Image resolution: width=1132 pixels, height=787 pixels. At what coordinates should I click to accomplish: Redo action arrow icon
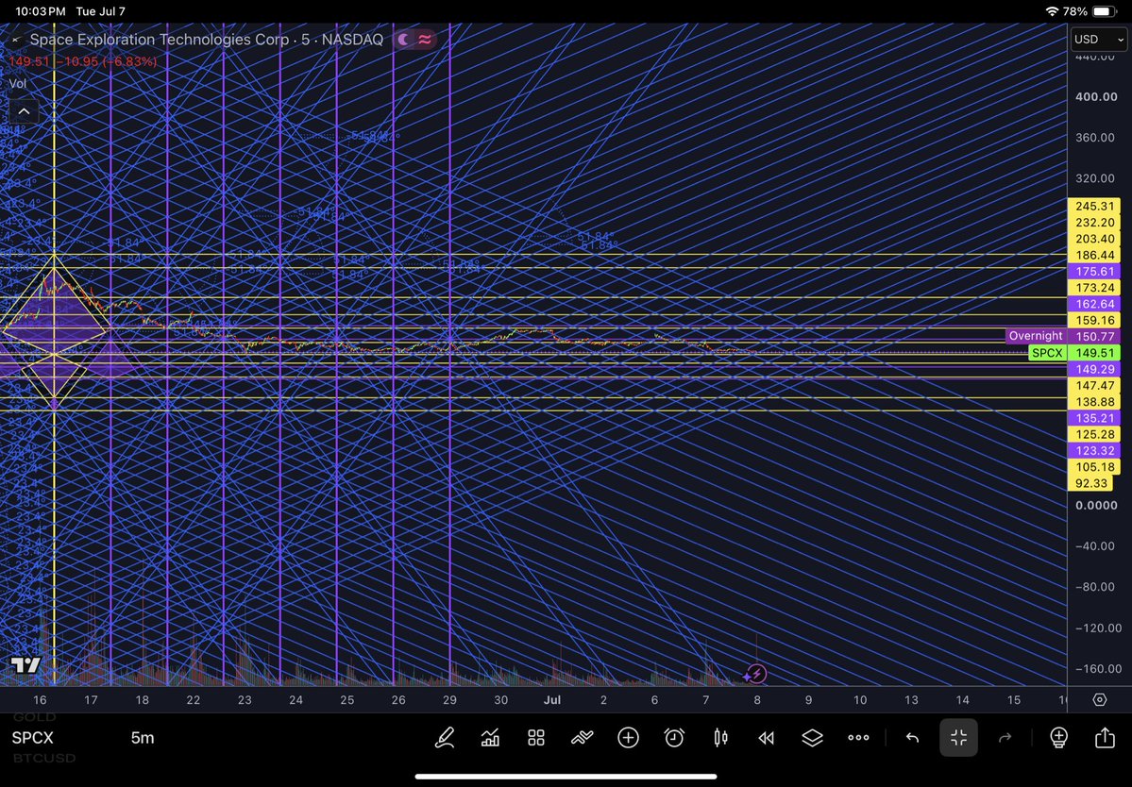[1005, 737]
